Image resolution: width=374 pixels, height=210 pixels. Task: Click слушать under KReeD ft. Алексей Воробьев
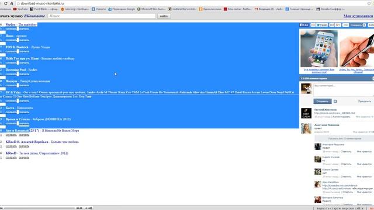click(x=11, y=146)
